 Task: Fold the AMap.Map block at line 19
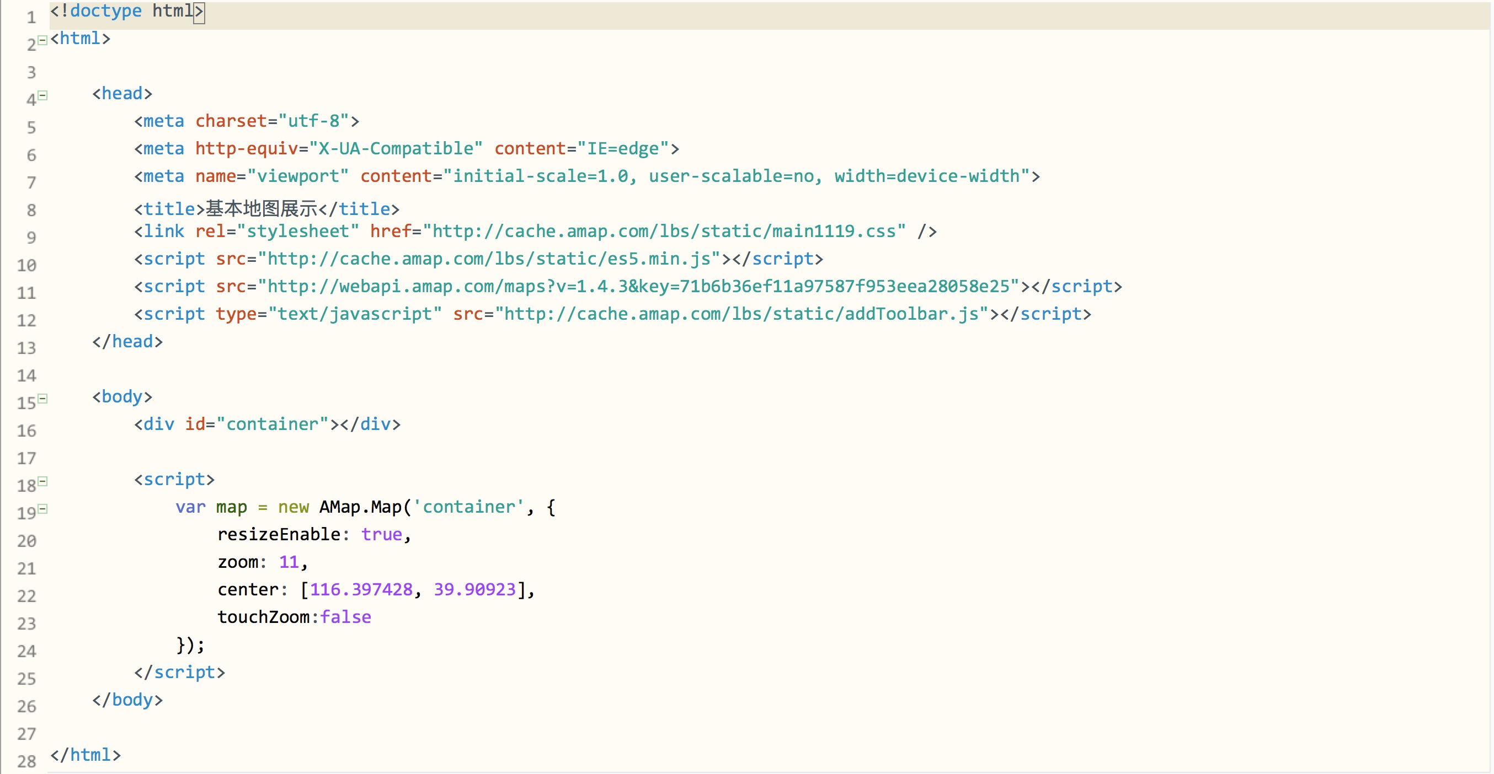pyautogui.click(x=42, y=509)
